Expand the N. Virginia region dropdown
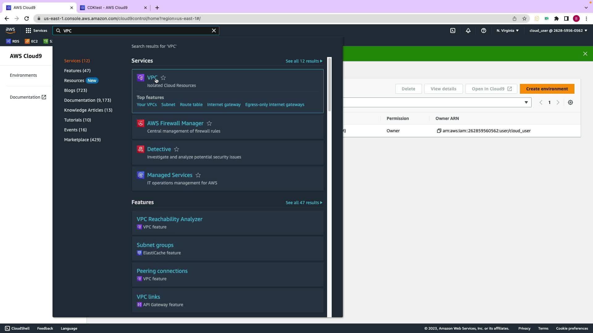The image size is (593, 333). tap(507, 31)
